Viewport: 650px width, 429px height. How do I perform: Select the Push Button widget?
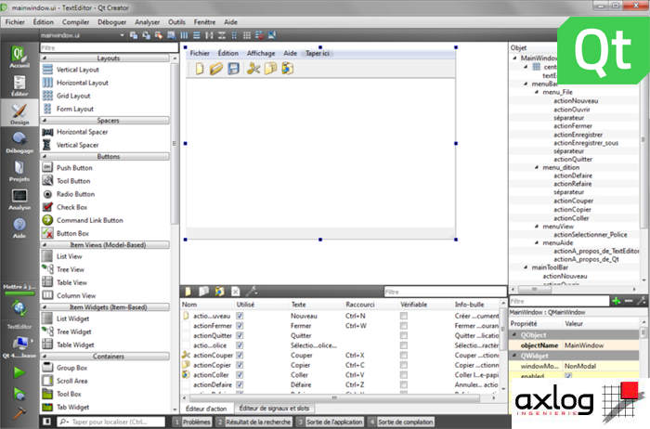[x=74, y=168]
